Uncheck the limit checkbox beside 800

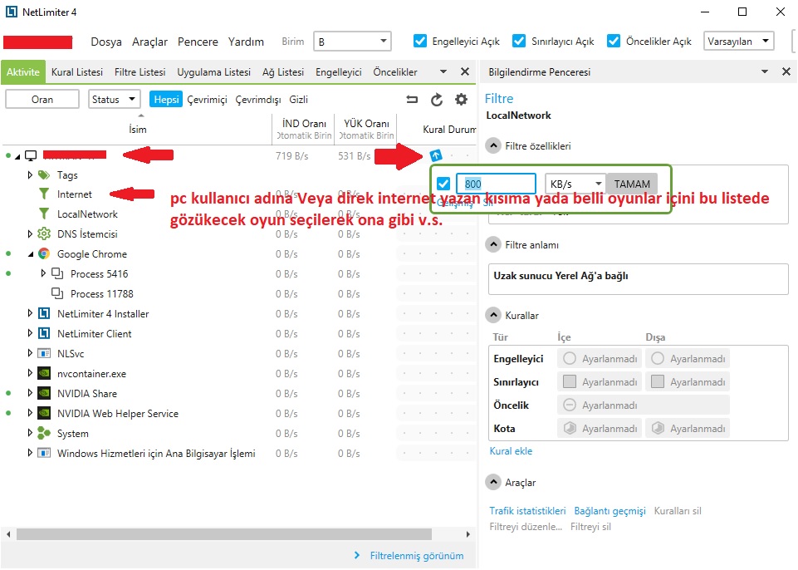pos(443,184)
